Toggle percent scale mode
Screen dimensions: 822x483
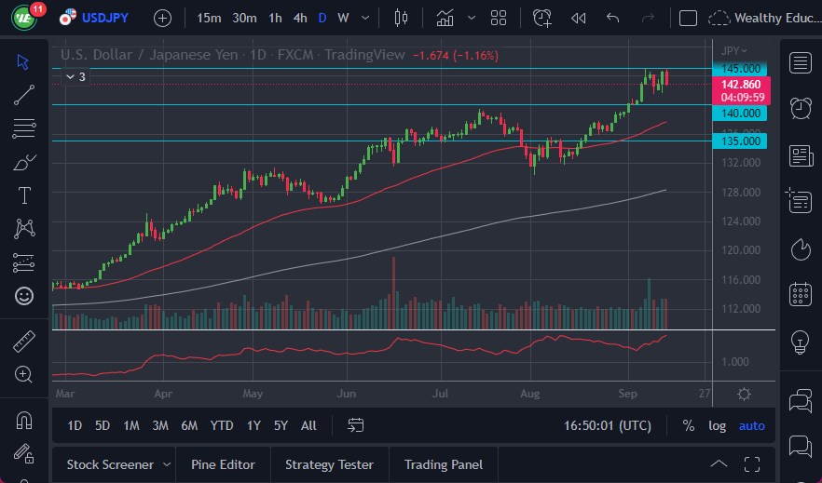point(688,425)
